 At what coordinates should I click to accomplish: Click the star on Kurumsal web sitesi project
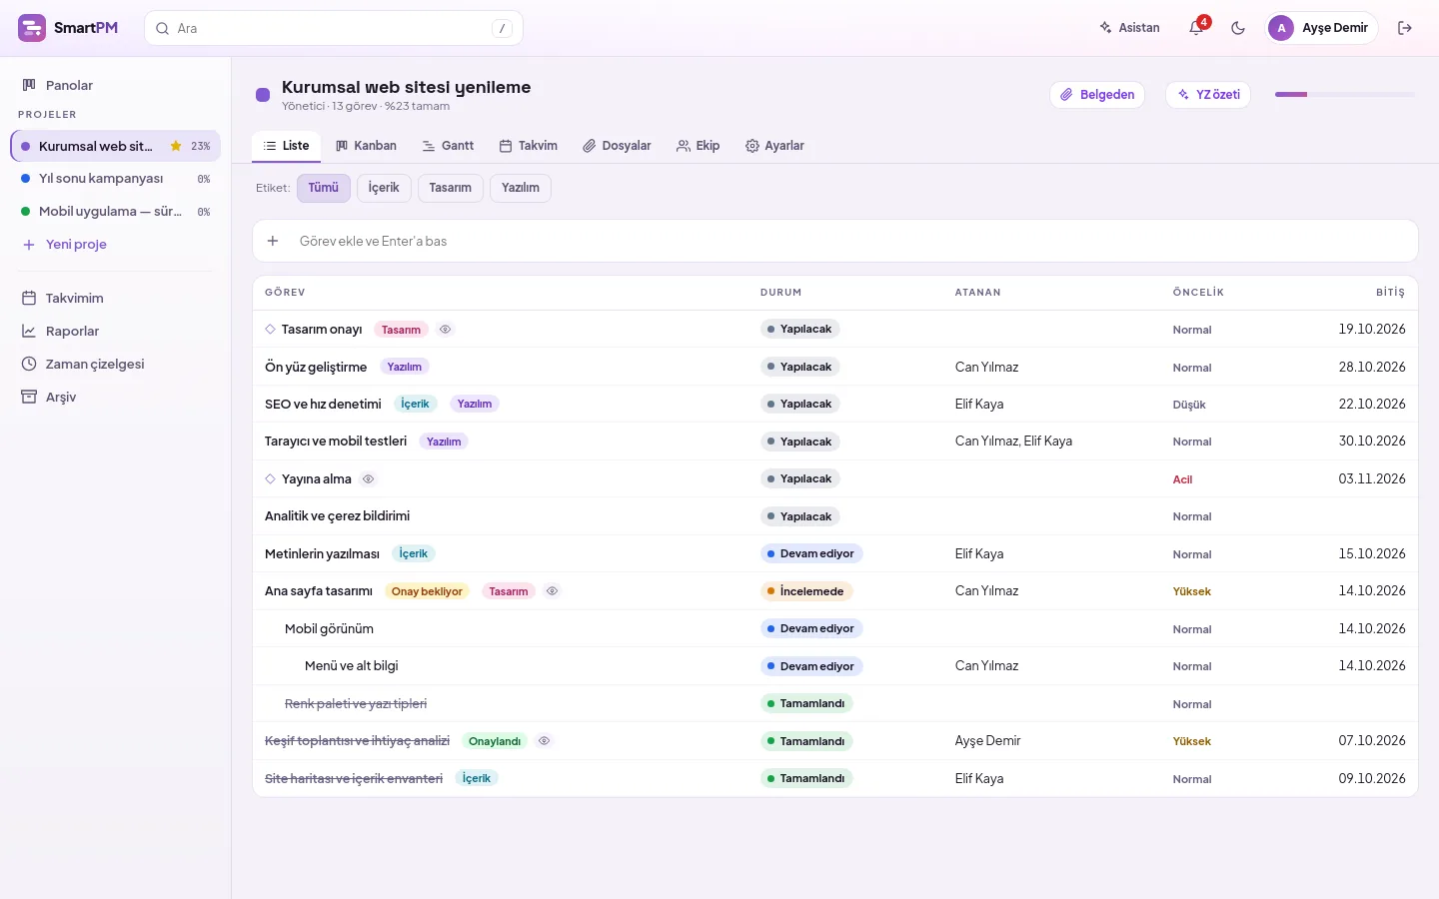click(176, 146)
